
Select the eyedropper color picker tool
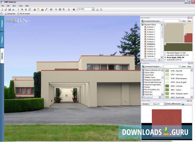click(x=46, y=9)
